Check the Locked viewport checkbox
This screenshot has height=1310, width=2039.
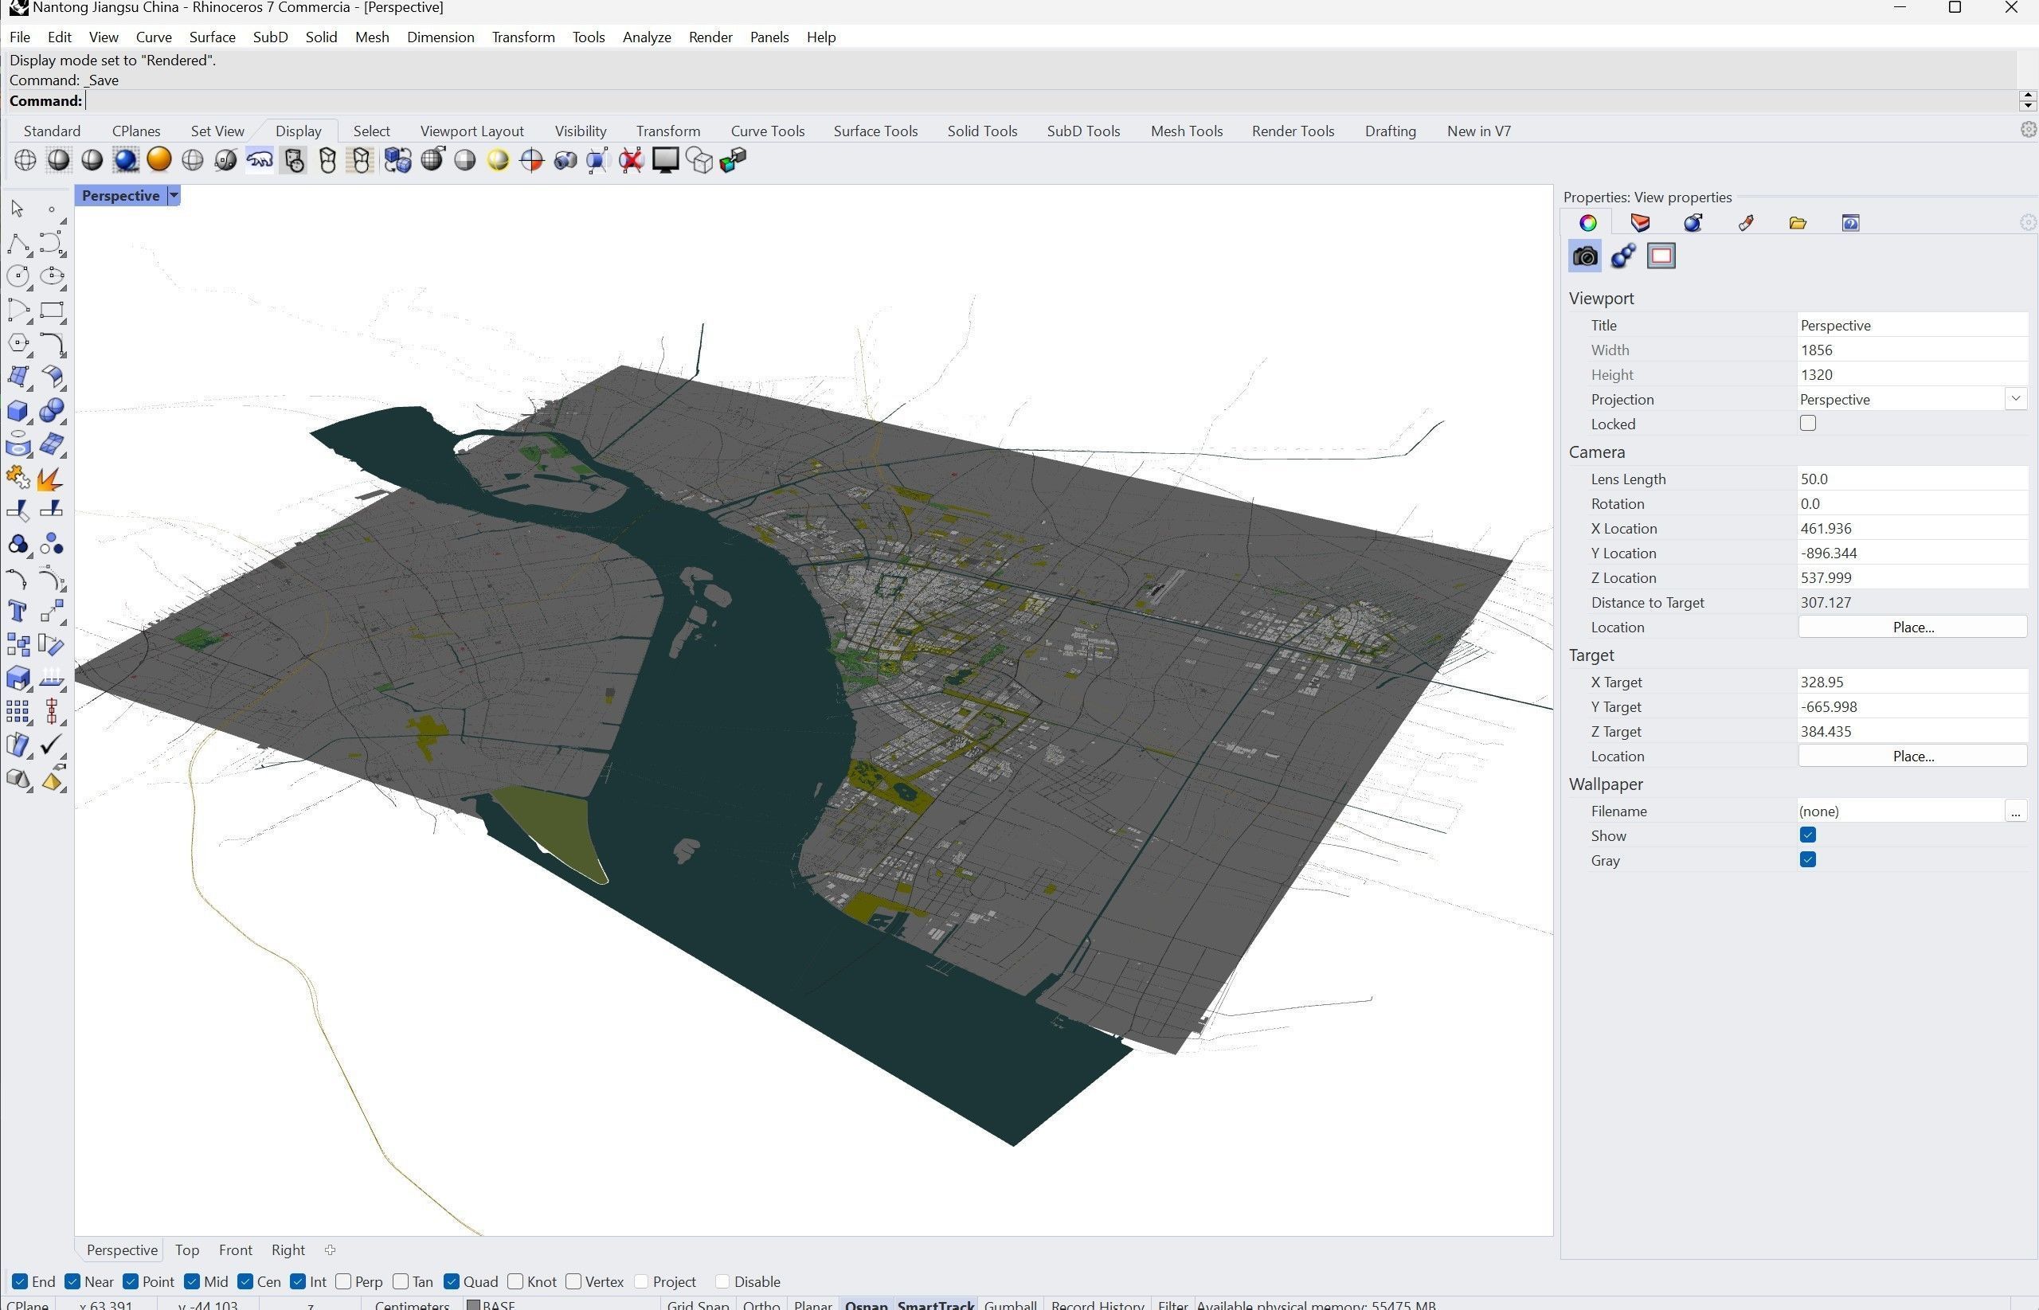point(1808,423)
